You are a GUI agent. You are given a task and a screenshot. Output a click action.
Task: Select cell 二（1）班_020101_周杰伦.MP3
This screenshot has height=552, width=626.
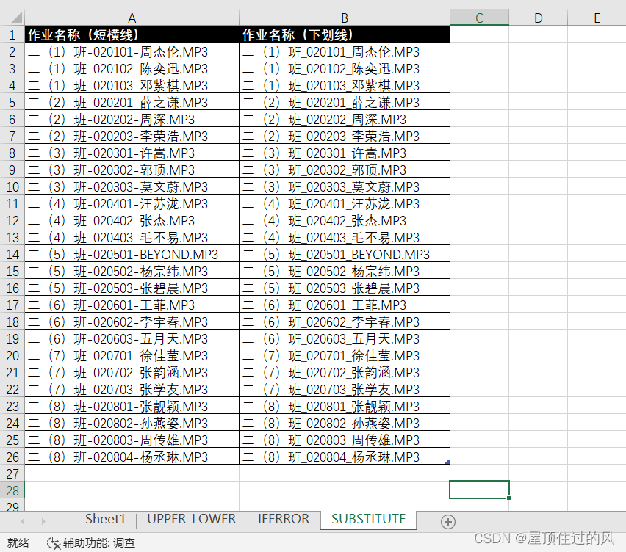pyautogui.click(x=345, y=51)
